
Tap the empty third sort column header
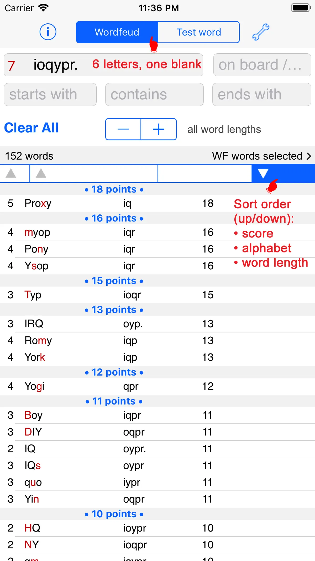click(x=205, y=173)
